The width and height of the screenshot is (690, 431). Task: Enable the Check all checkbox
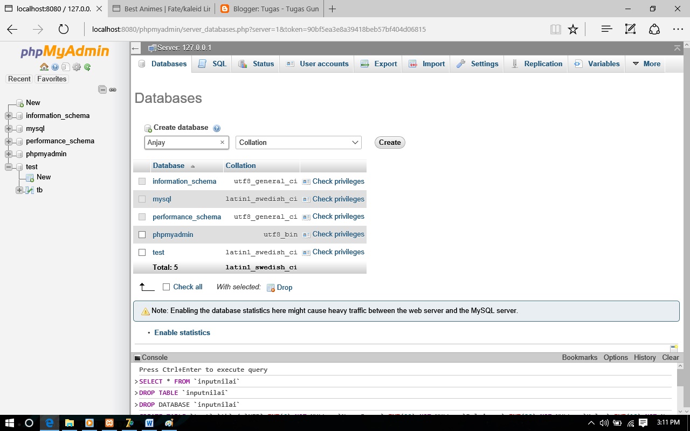[x=166, y=287]
